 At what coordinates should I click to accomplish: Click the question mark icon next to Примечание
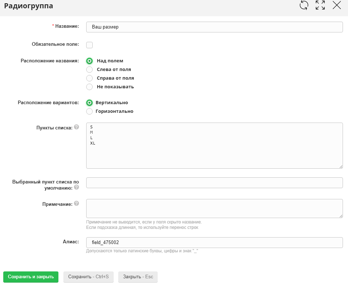pos(76,204)
